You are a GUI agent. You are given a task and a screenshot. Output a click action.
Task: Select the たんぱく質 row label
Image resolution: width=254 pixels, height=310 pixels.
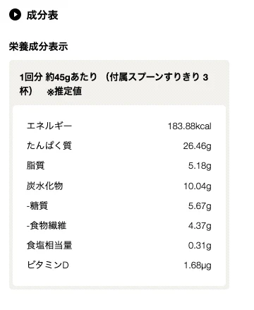(x=49, y=145)
